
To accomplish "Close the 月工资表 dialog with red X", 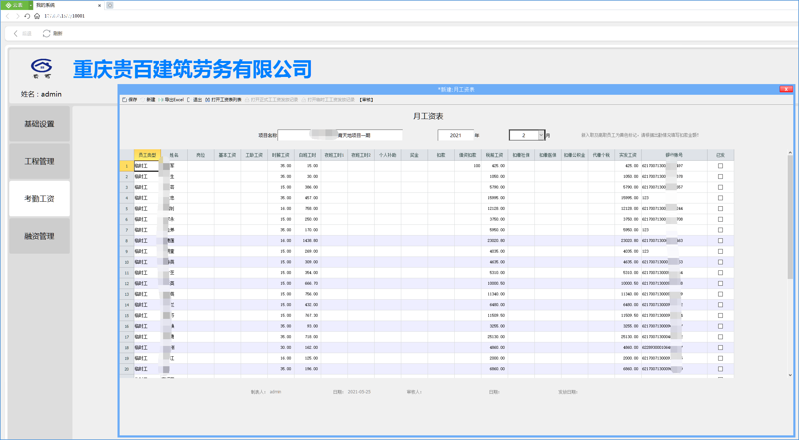I will (786, 89).
